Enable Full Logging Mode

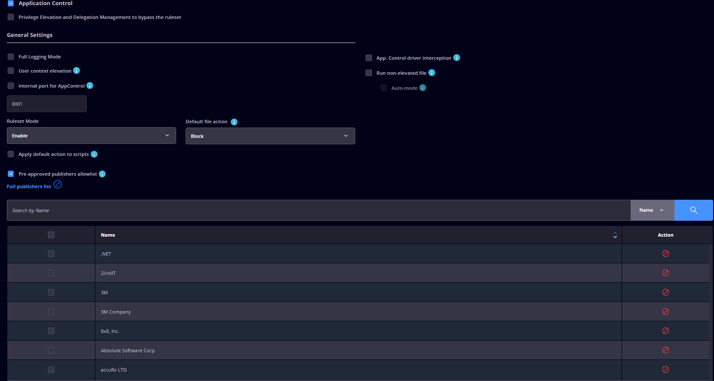11,57
